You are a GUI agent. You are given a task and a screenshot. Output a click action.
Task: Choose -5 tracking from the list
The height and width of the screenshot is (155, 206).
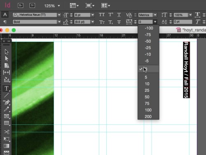(x=148, y=61)
